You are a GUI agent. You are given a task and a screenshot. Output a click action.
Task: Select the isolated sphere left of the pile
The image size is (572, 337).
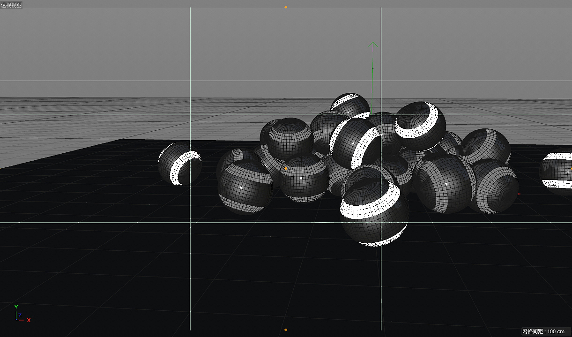(x=180, y=163)
